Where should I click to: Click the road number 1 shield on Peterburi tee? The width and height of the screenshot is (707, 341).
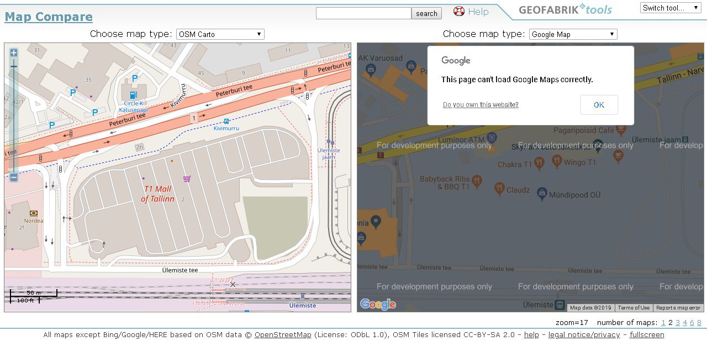pyautogui.click(x=193, y=118)
